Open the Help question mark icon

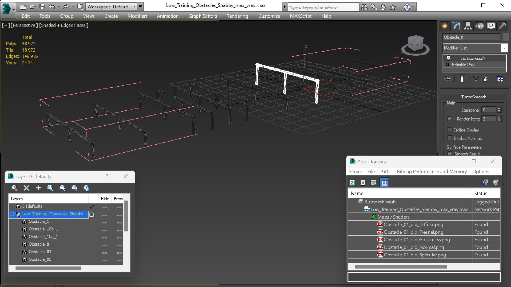[407, 7]
